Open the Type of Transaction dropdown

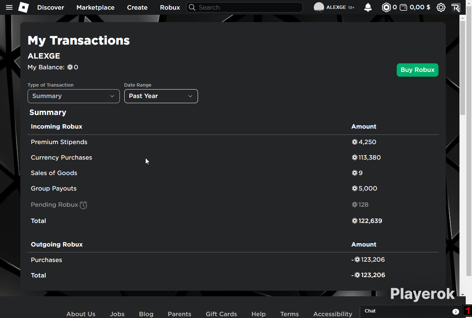74,96
